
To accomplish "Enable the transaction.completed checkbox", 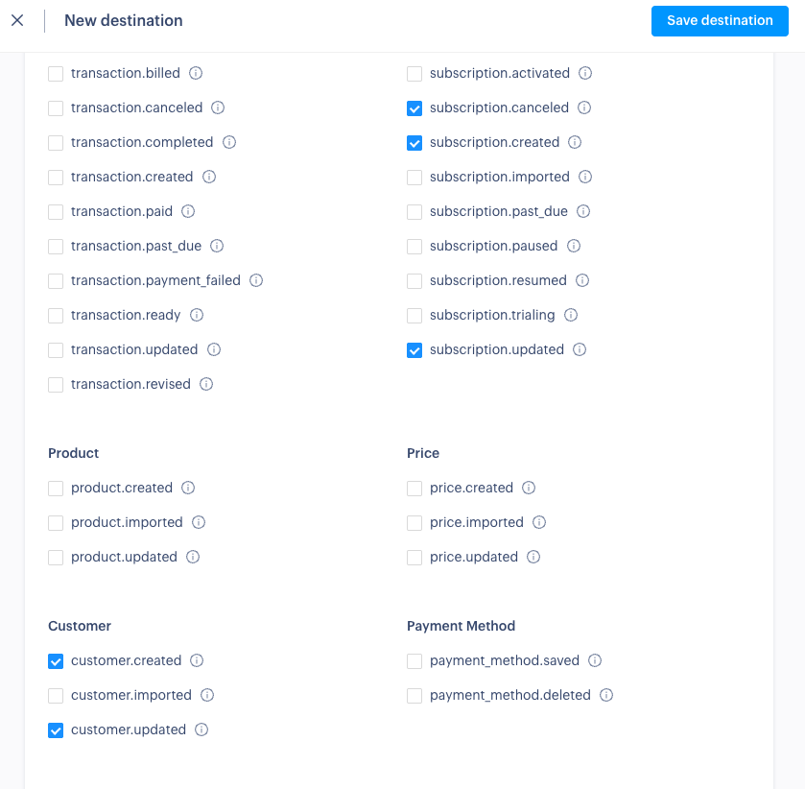I will point(56,143).
